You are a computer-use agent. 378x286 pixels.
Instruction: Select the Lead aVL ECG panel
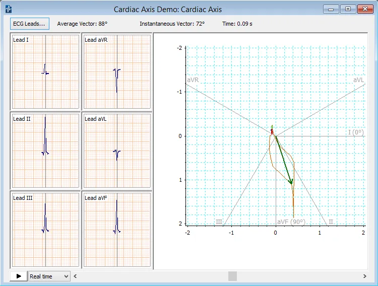(117, 151)
